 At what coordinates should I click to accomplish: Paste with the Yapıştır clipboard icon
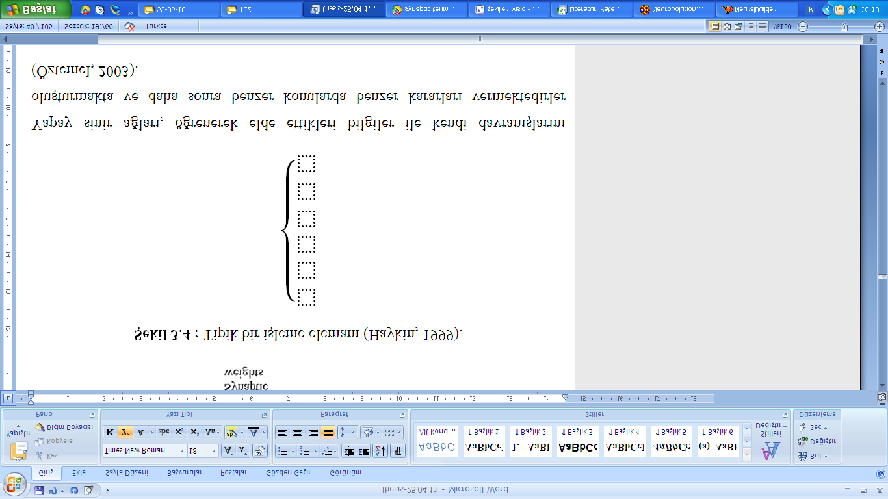(18, 451)
